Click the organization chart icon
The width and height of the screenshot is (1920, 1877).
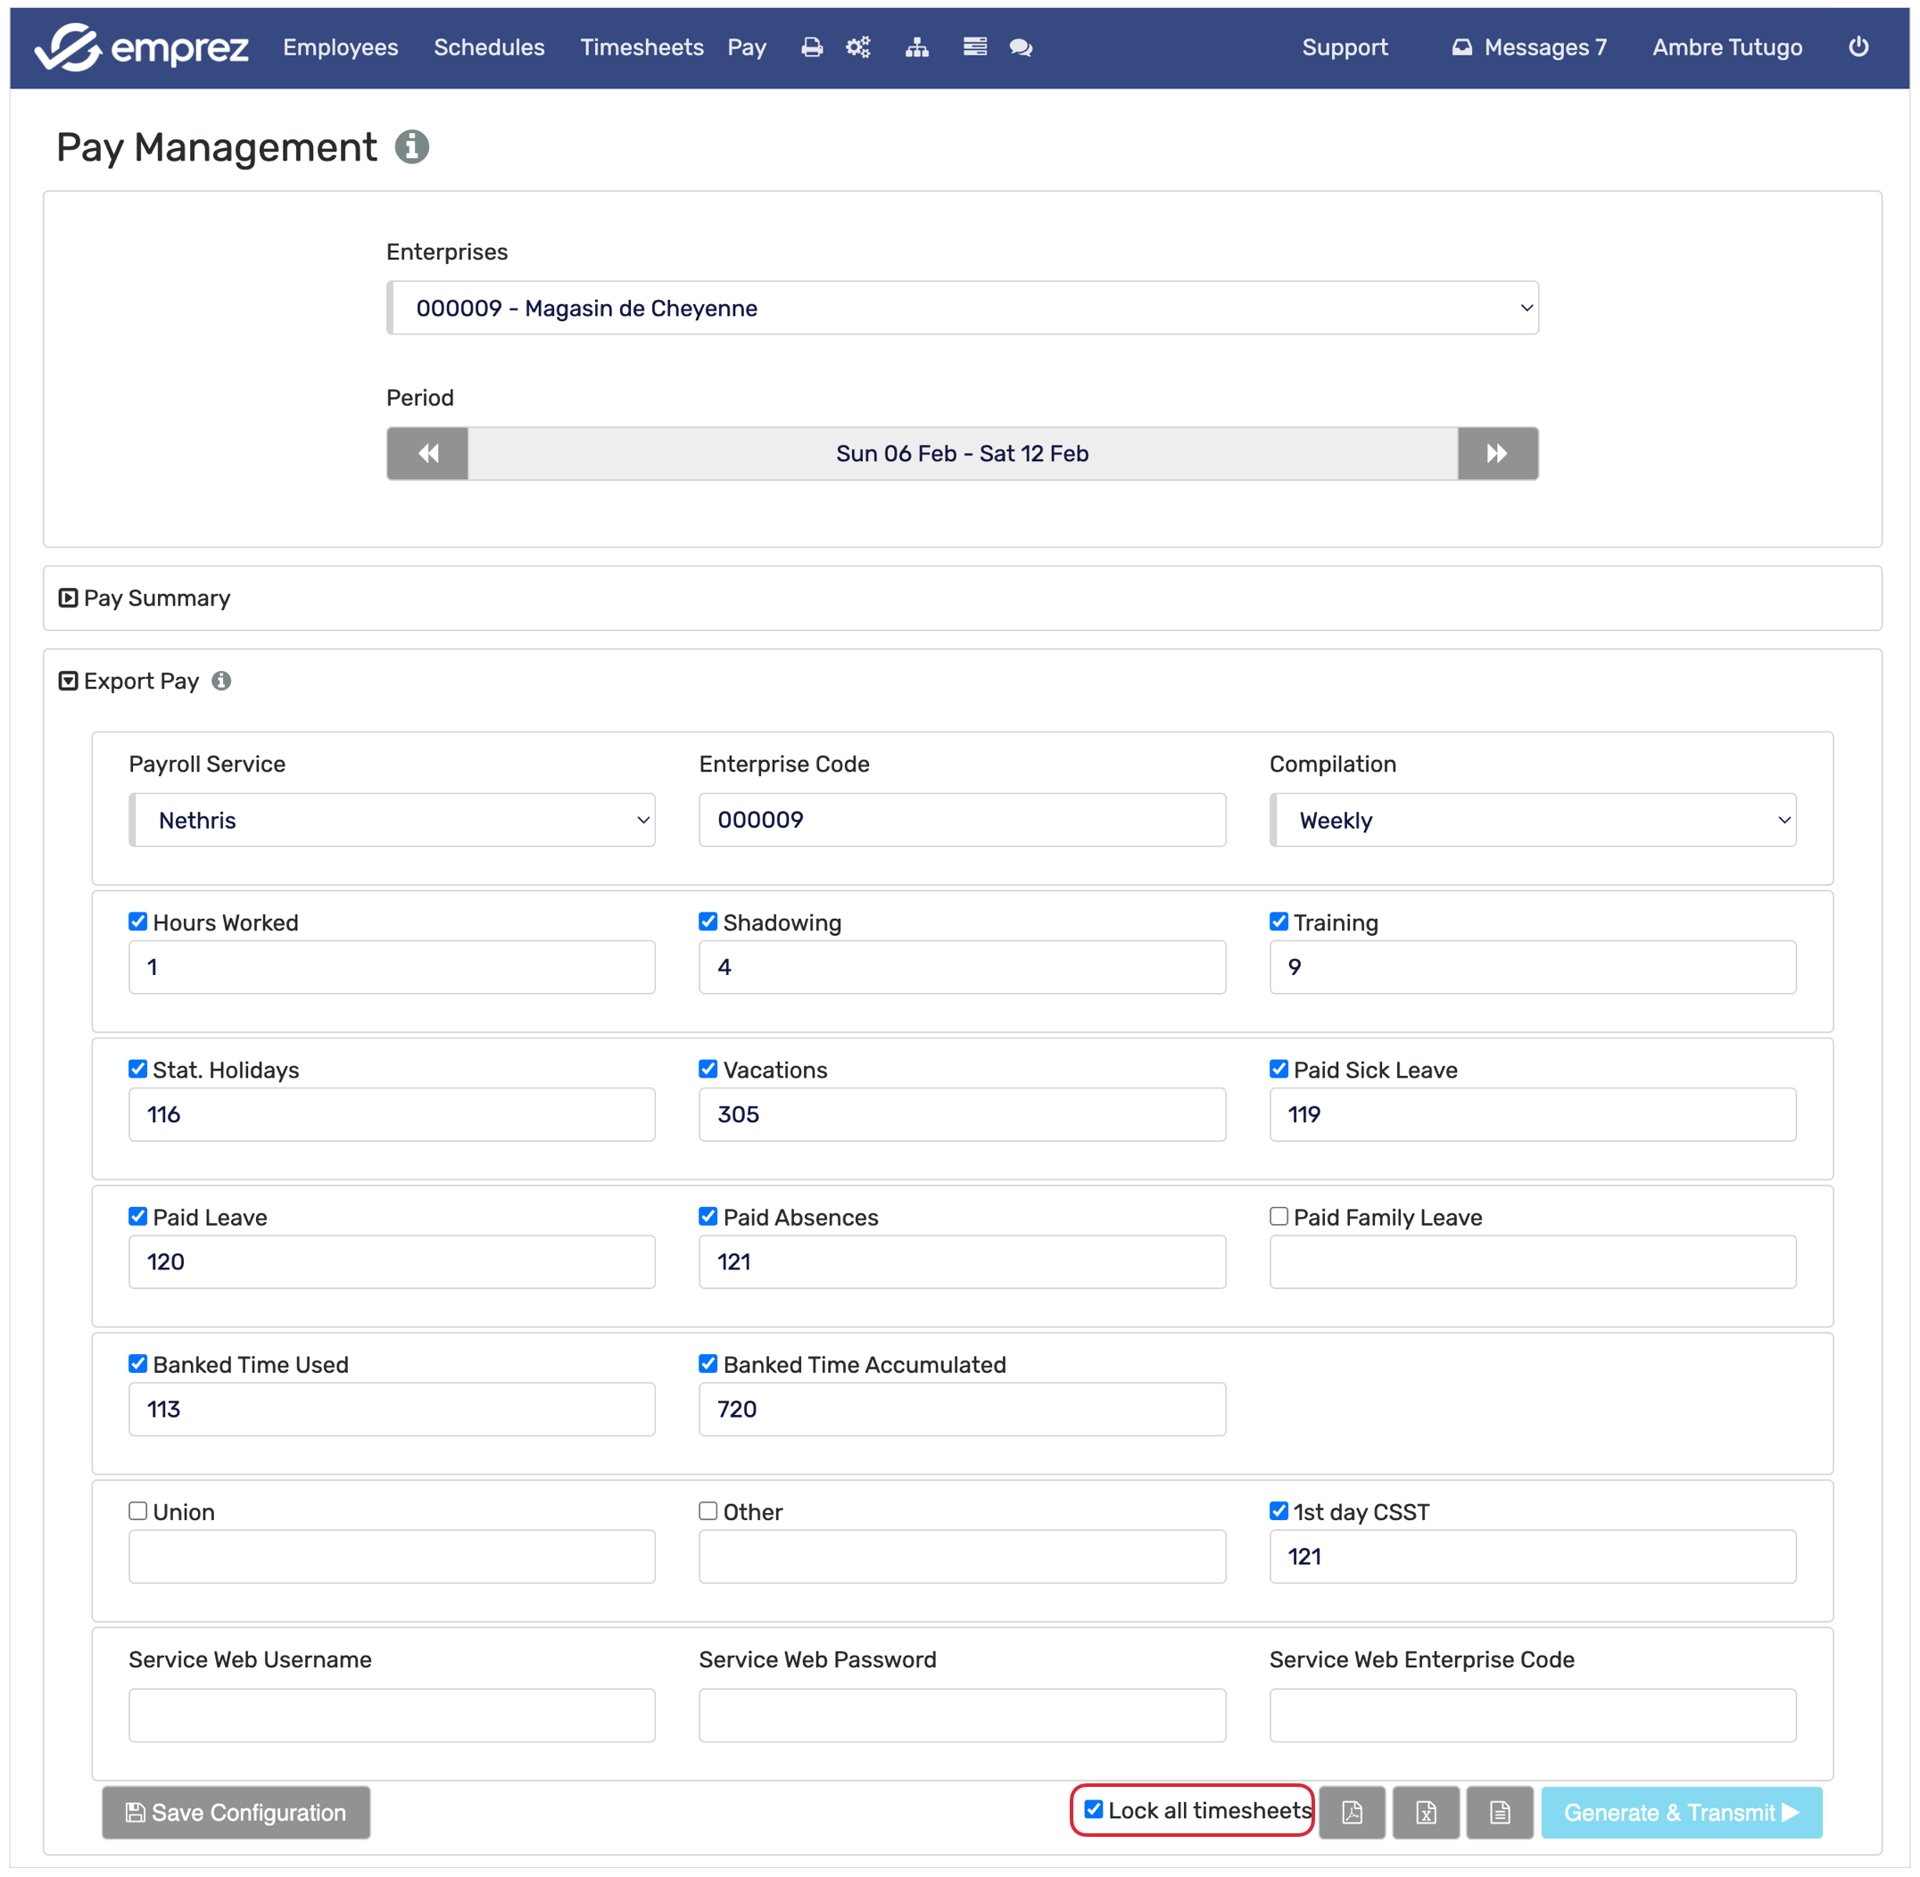(917, 47)
